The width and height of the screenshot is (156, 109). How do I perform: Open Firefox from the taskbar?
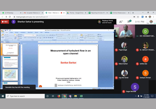click(59, 96)
